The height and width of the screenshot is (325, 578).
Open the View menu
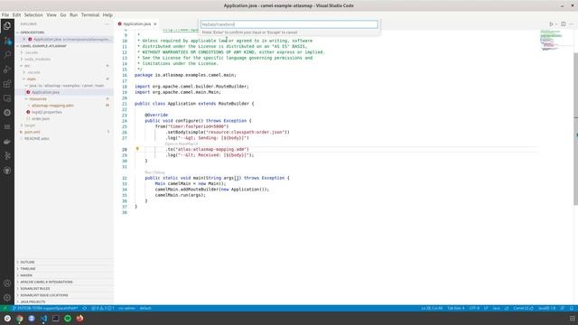[51, 15]
